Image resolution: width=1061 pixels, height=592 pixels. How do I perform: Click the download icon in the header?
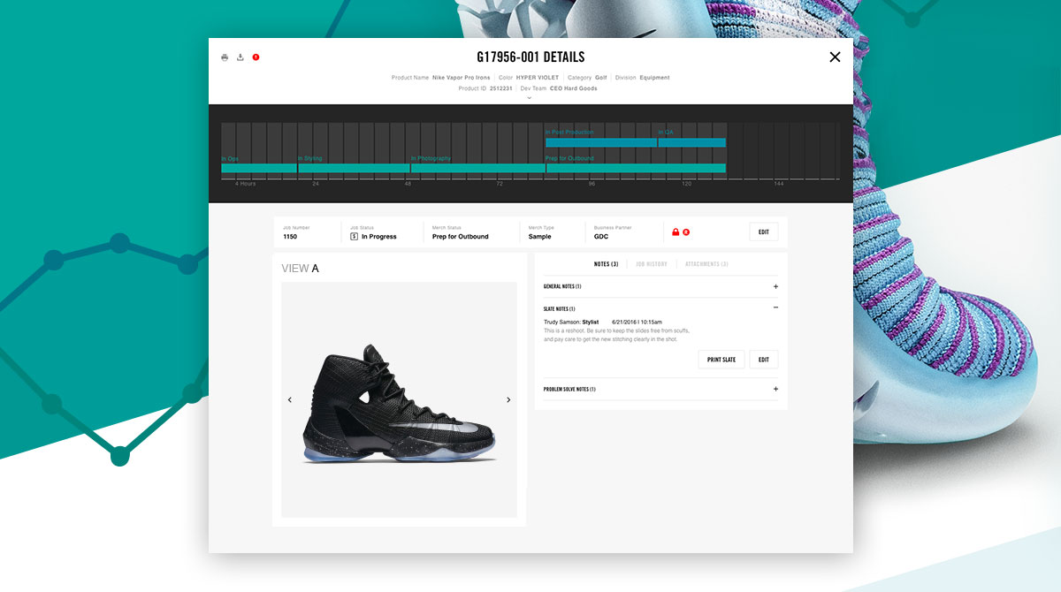[x=240, y=57]
